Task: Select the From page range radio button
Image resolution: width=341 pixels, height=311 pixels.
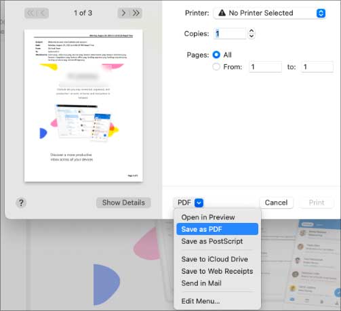Action: point(216,67)
